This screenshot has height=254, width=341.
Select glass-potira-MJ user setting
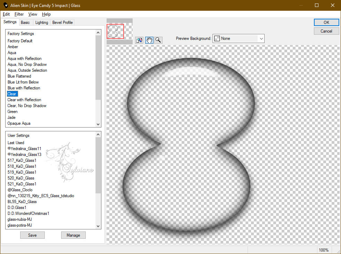(19, 225)
